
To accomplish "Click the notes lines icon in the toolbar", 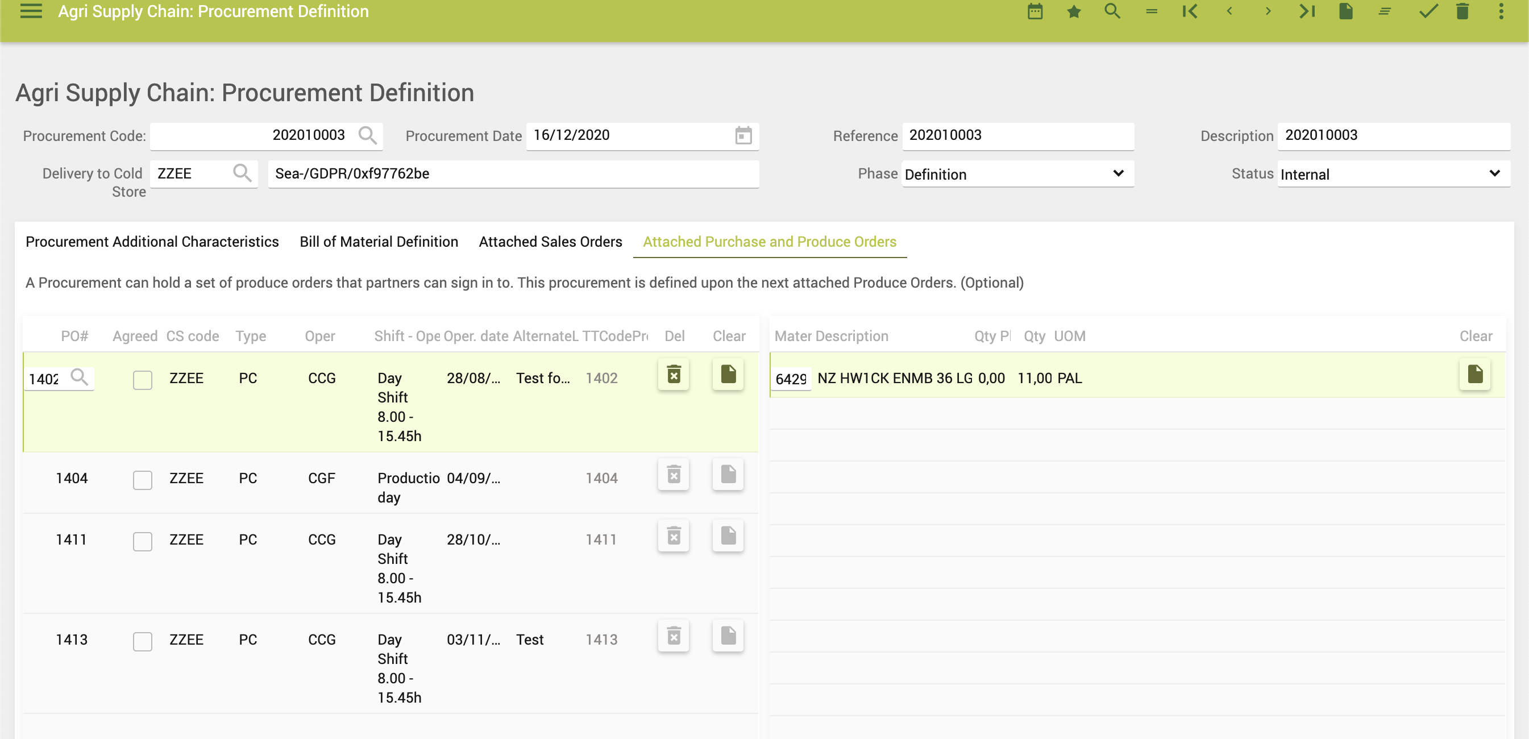I will 1384,11.
